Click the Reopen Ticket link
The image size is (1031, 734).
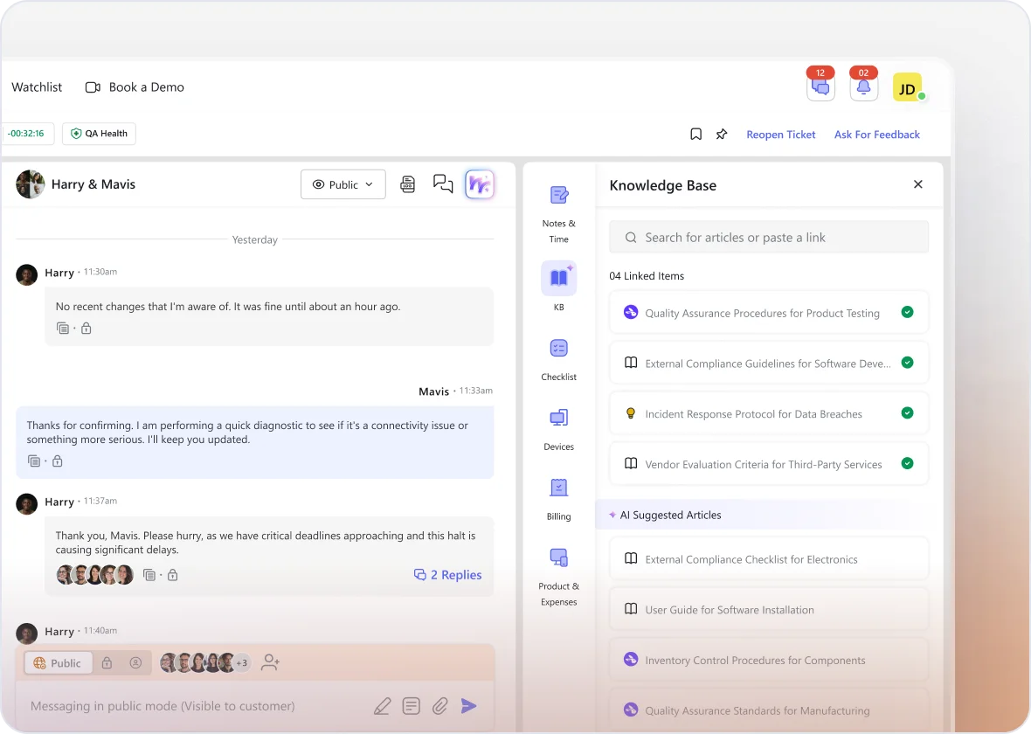(780, 135)
